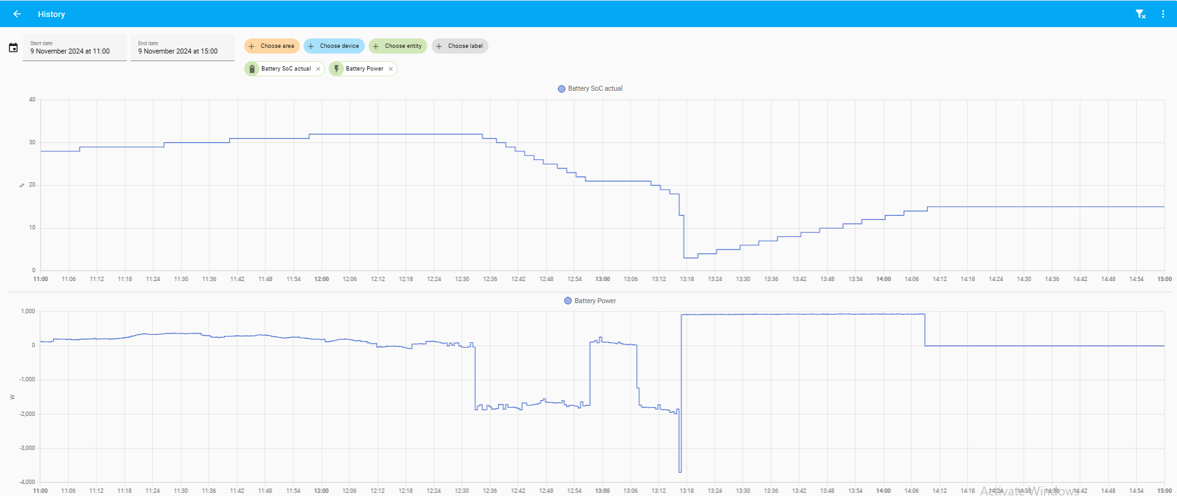Click the 30 label on SoC axis
This screenshot has width=1177, height=496.
(x=32, y=142)
